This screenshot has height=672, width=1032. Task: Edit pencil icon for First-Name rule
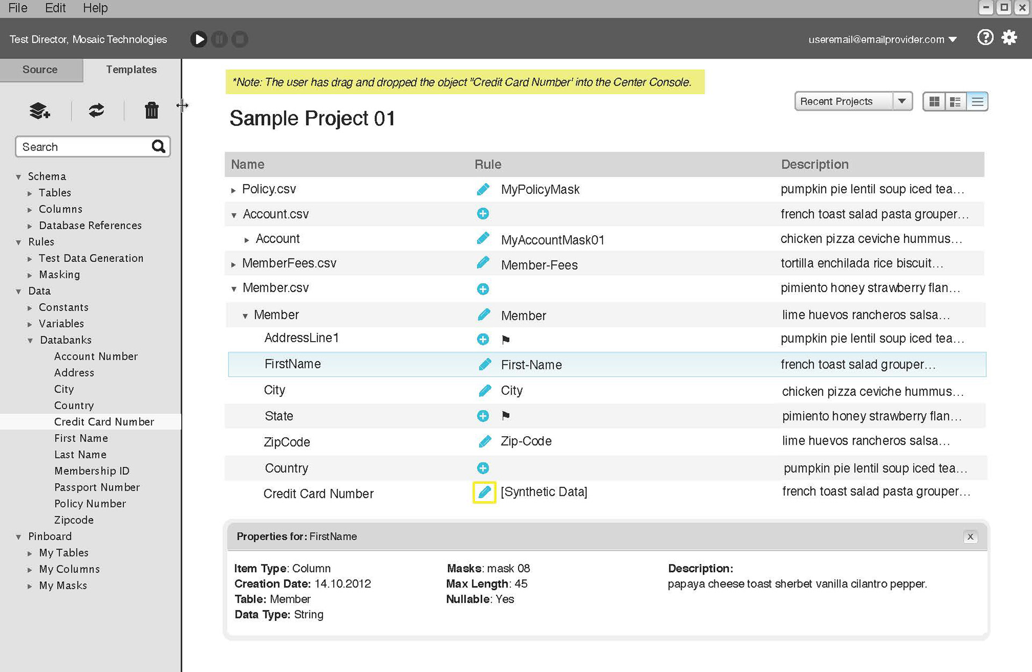pos(485,364)
